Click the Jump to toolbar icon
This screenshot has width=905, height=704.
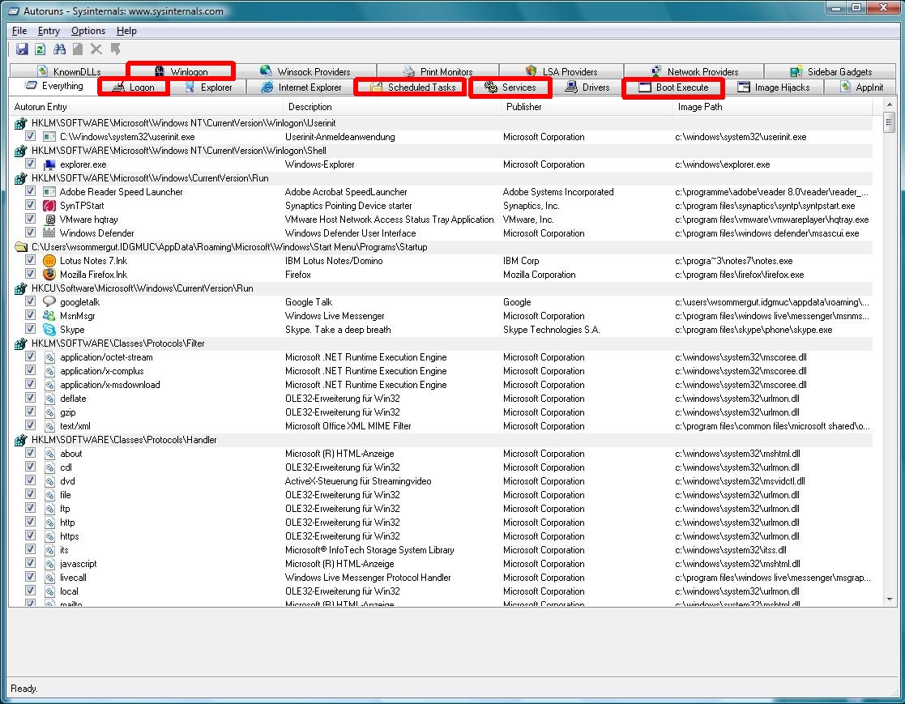point(115,49)
